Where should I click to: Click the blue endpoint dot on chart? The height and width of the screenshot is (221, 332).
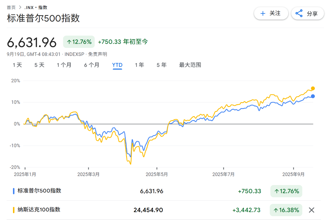[x=313, y=96]
